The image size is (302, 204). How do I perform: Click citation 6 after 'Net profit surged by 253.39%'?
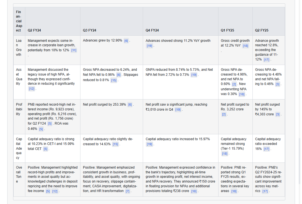(130, 105)
